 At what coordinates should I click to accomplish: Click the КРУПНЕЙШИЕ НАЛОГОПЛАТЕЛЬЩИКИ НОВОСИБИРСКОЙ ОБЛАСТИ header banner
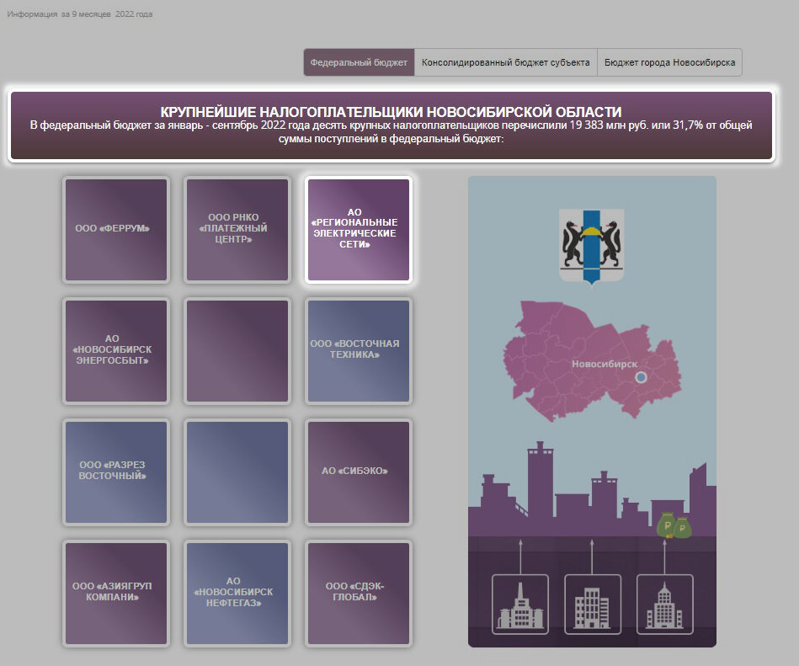pyautogui.click(x=392, y=125)
